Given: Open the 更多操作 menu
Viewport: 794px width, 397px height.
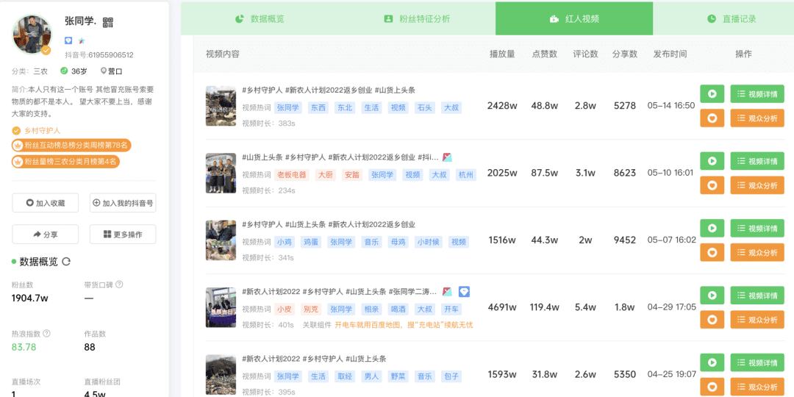Looking at the screenshot, I should [123, 235].
